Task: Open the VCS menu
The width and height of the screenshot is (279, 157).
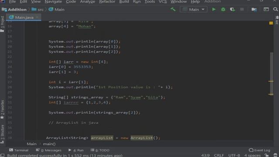Action: [163, 2]
